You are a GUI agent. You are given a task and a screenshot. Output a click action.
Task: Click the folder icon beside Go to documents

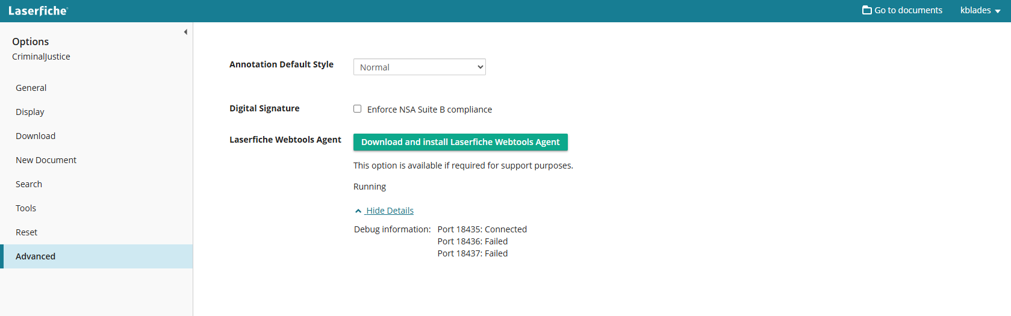(x=867, y=10)
